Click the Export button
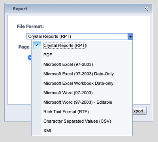 click(139, 111)
